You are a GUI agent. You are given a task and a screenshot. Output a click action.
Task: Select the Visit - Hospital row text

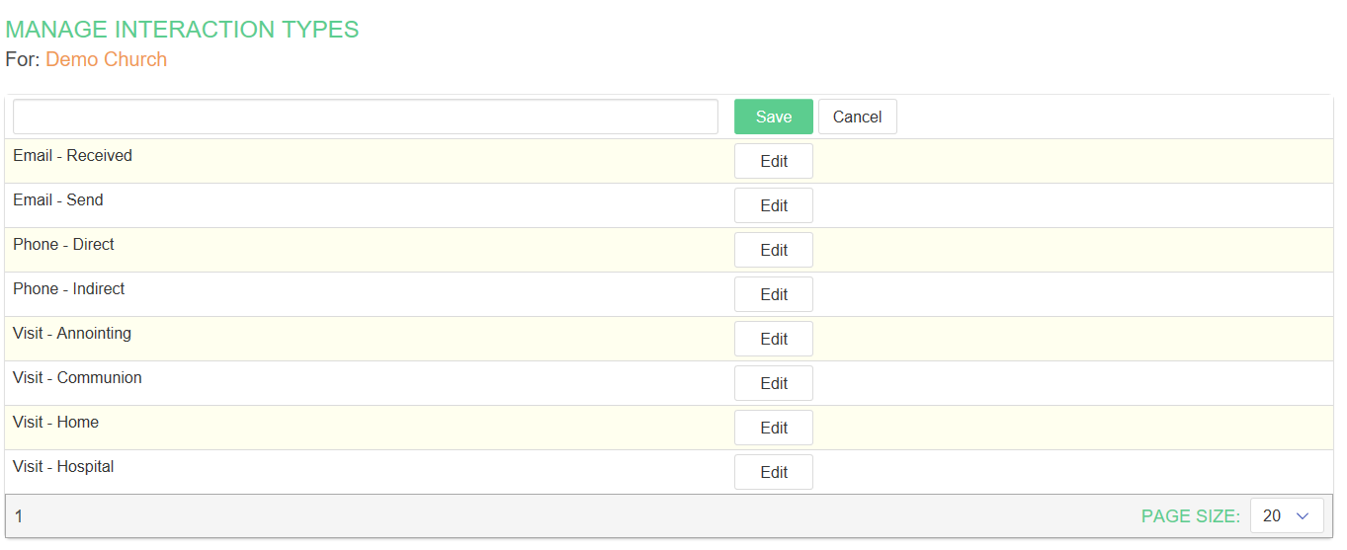(x=63, y=467)
